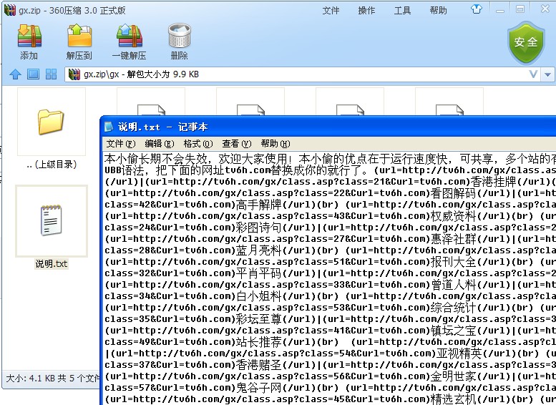556x405 pixels.
Task: Click 曾道人料 text in Notepad
Action: [453, 284]
